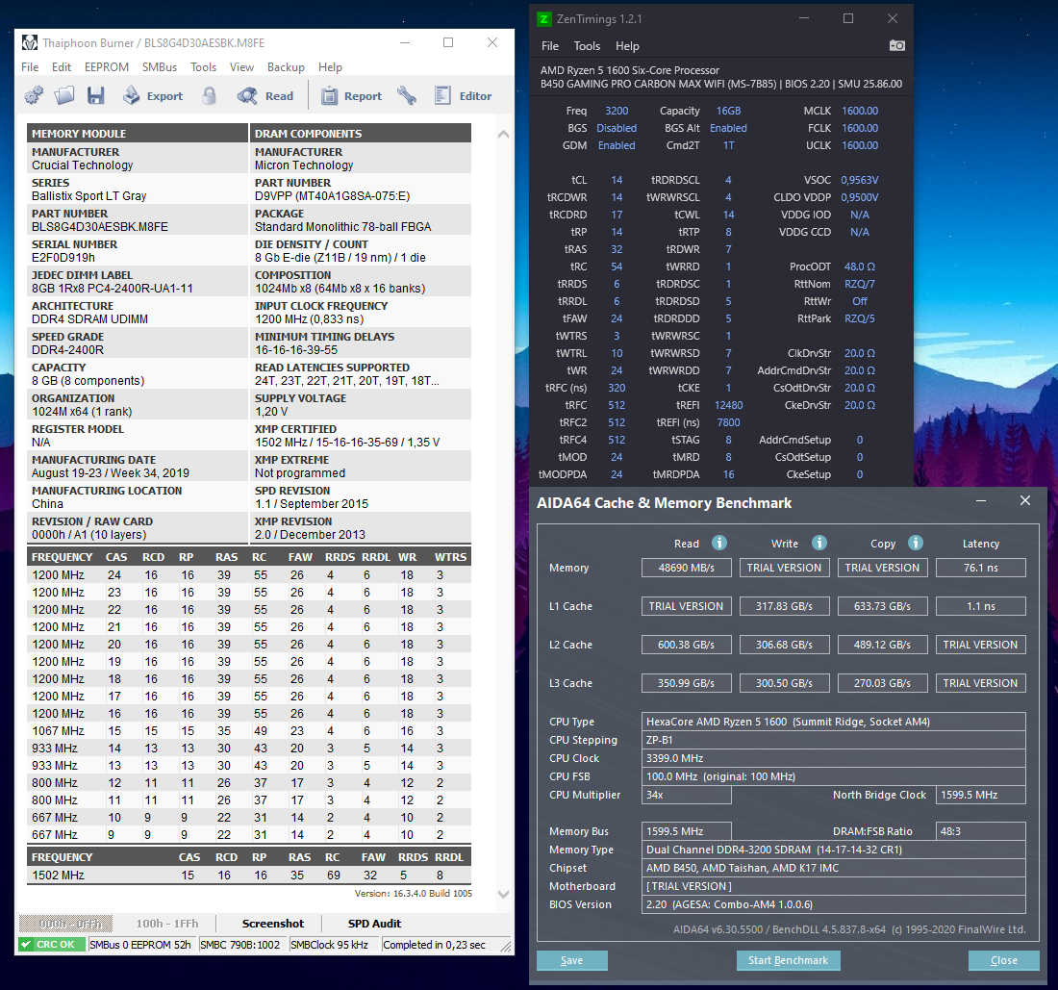The width and height of the screenshot is (1058, 990).
Task: Click the Thaiphoon report scroll up arrow
Action: tap(503, 135)
